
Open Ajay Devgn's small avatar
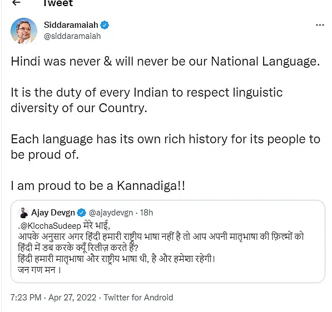(x=23, y=213)
